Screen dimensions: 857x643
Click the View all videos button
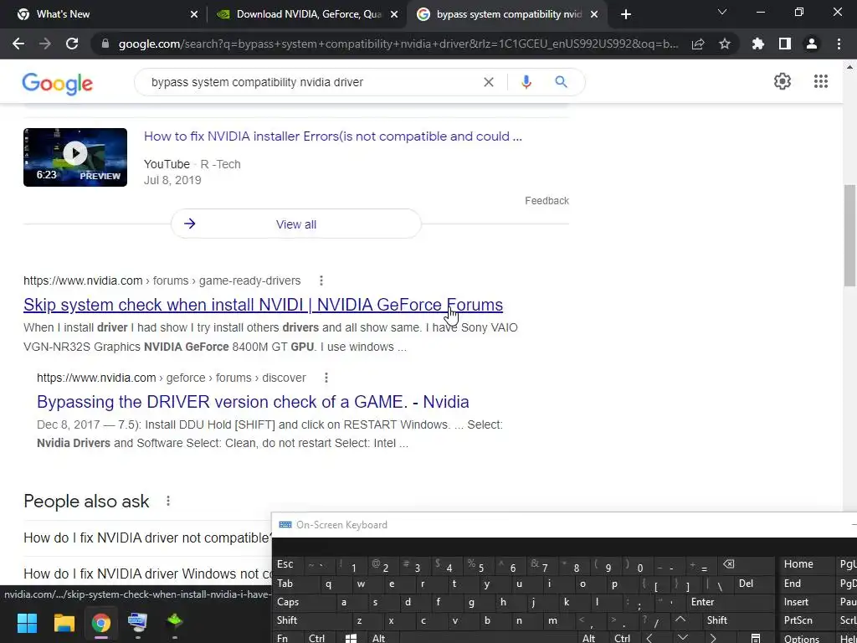pyautogui.click(x=296, y=224)
